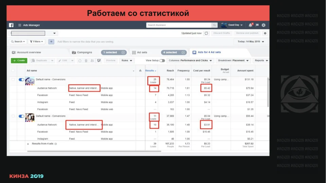Toggle the first Default name - Conversions ad switch

point(21,80)
